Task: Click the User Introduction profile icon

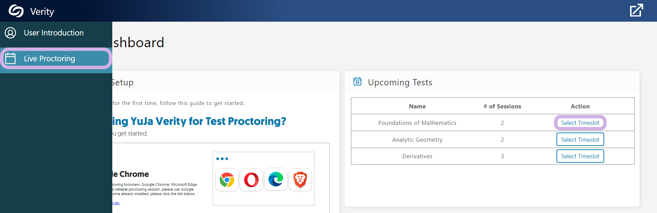Action: click(x=10, y=33)
